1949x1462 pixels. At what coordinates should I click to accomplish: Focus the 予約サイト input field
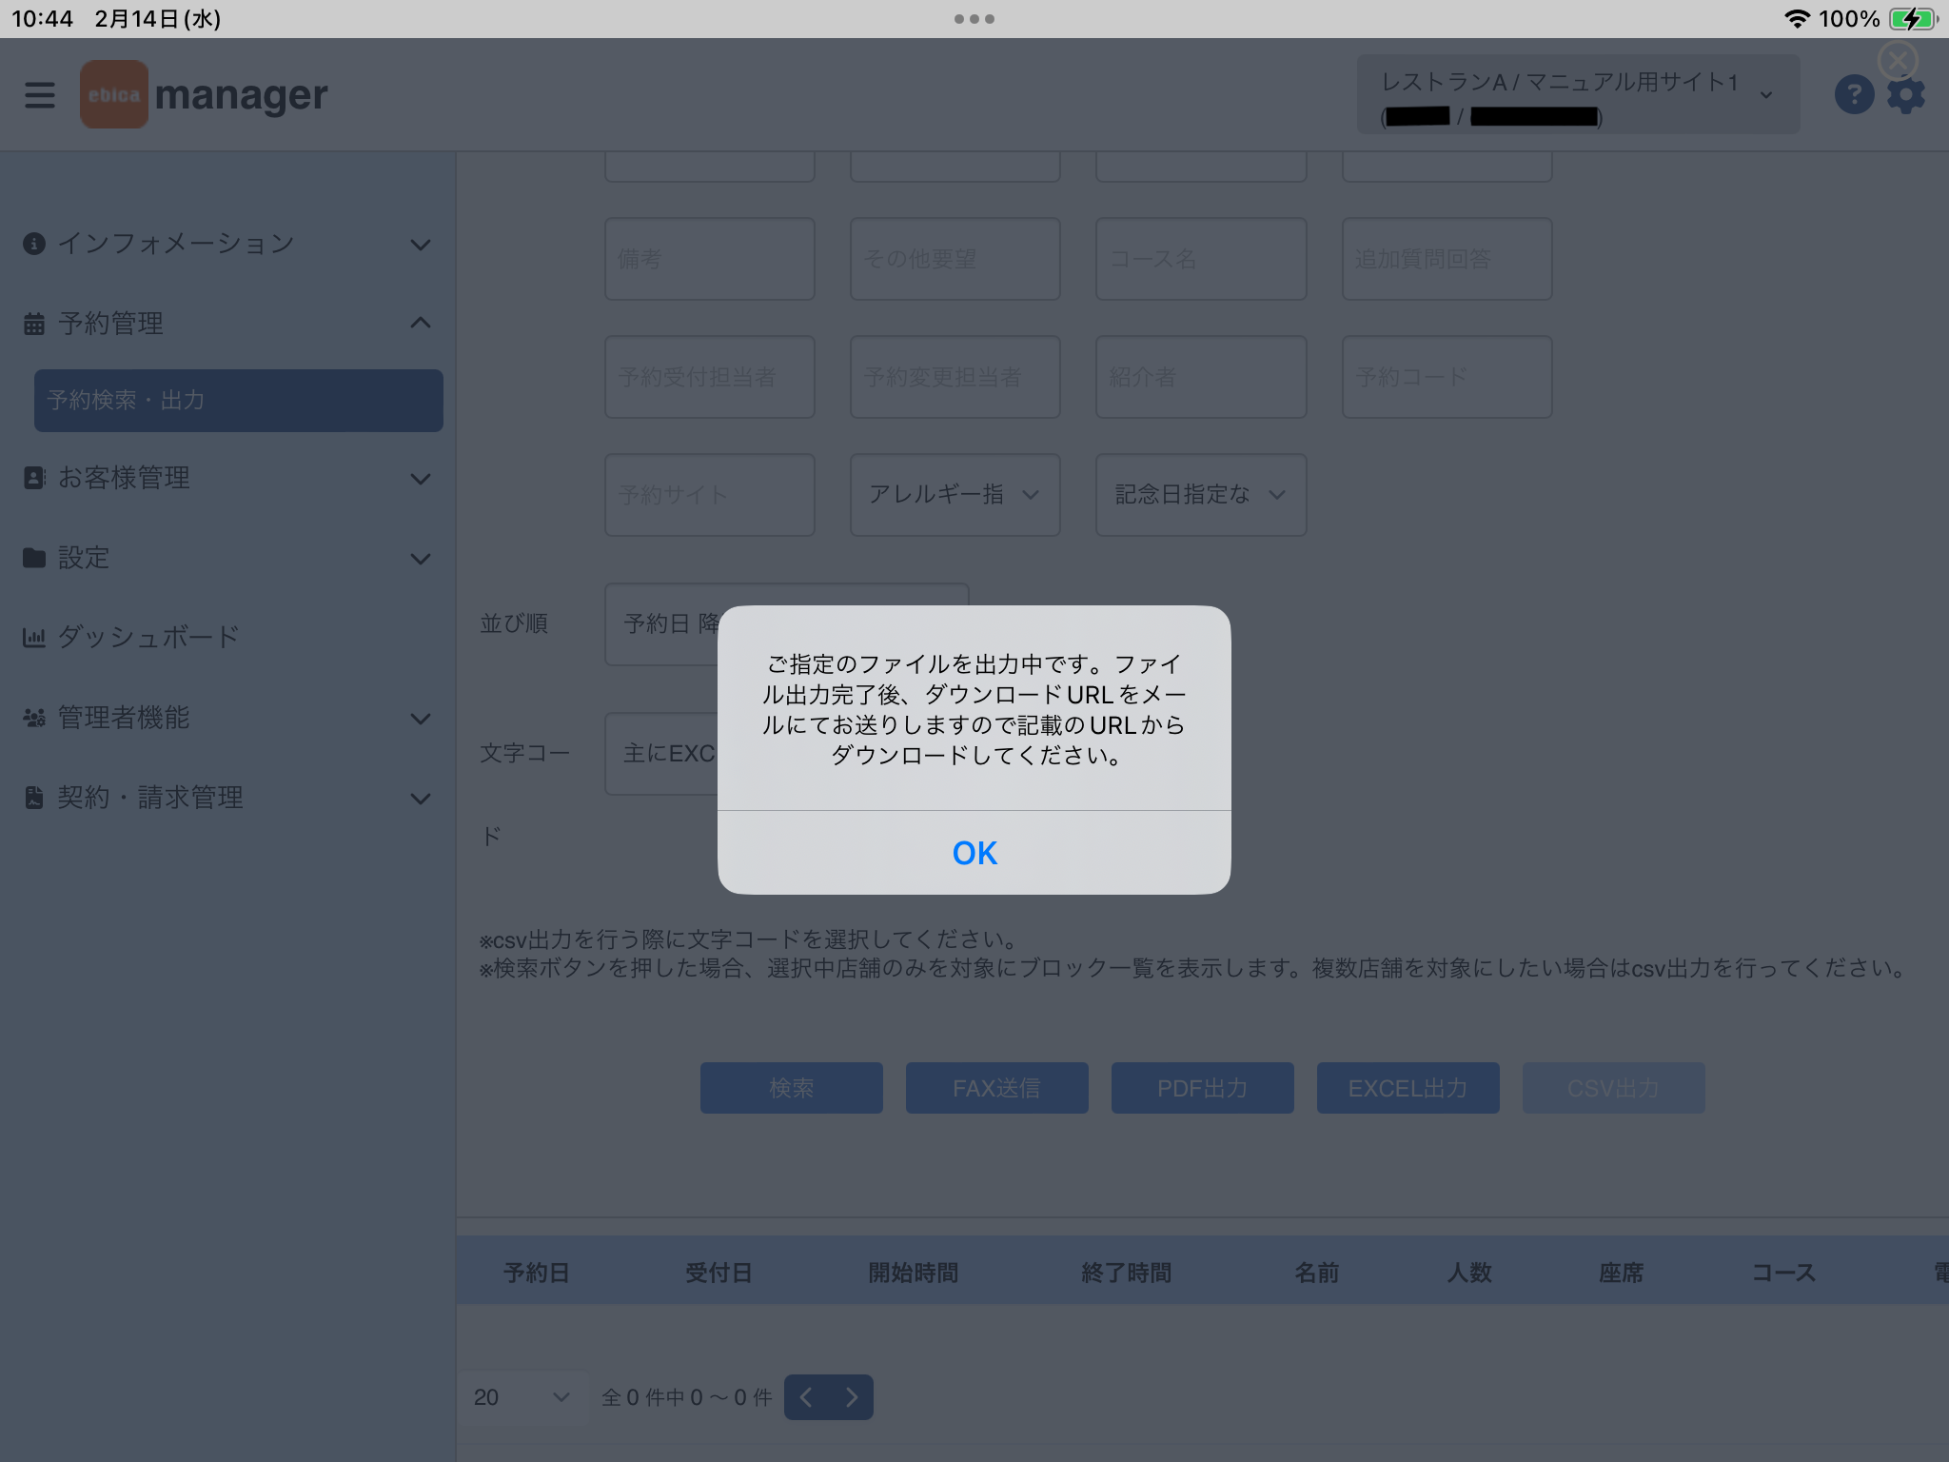tap(710, 495)
